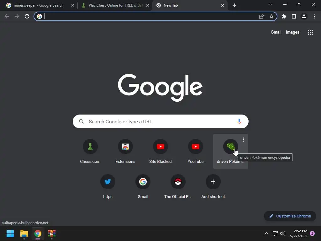Click the share page icon in the address bar
This screenshot has width=321, height=241.
261,16
